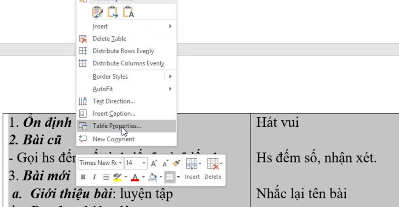Increase font size with Grow Font icon
399x207 pixels.
[154, 163]
